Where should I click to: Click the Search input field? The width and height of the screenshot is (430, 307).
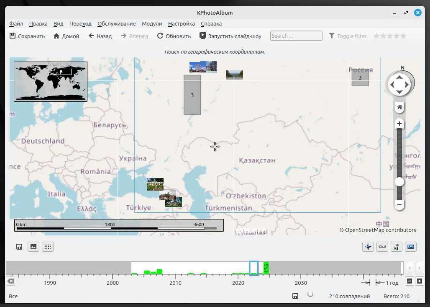pos(296,36)
